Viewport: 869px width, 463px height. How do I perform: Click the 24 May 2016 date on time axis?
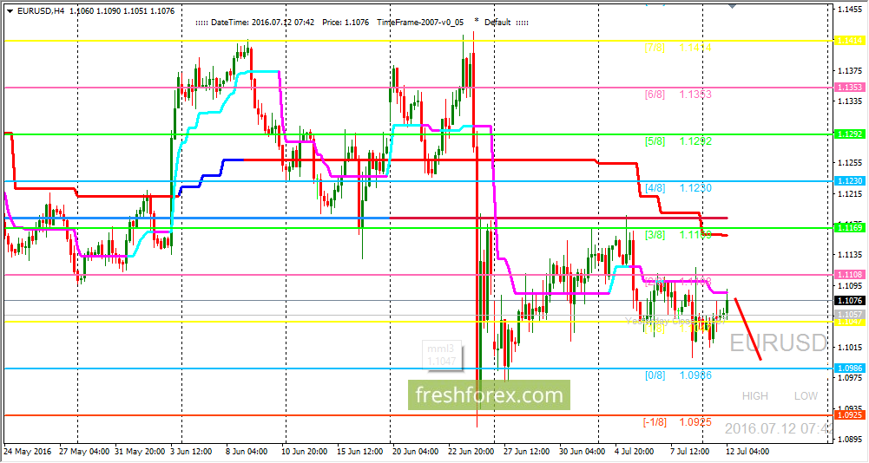(x=27, y=452)
